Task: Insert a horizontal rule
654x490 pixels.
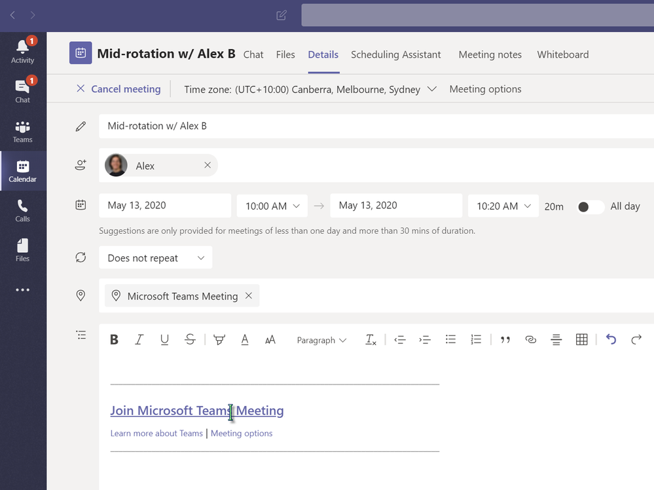Action: coord(556,340)
